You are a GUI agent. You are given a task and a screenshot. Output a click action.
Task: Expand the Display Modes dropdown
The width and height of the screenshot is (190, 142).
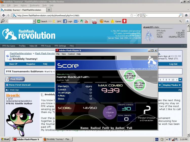point(172,85)
